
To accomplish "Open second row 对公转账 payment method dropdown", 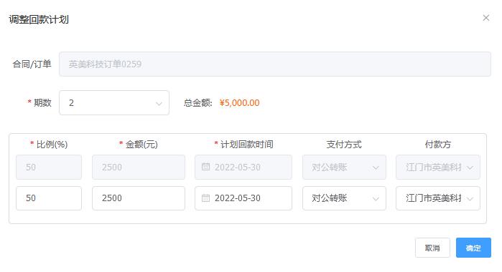I will coord(344,198).
